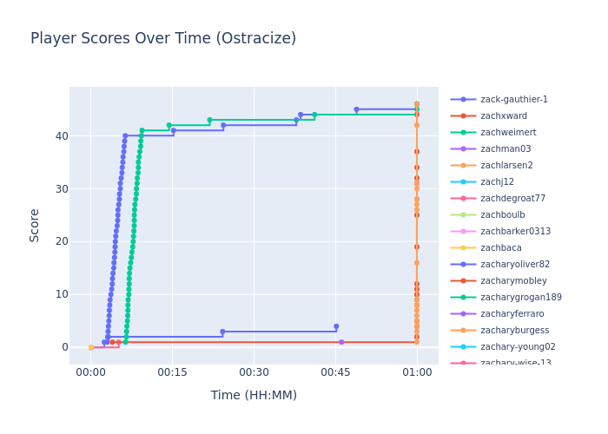Click the 00:30 x-axis tick label
Image resolution: width=608 pixels, height=434 pixels.
point(254,372)
